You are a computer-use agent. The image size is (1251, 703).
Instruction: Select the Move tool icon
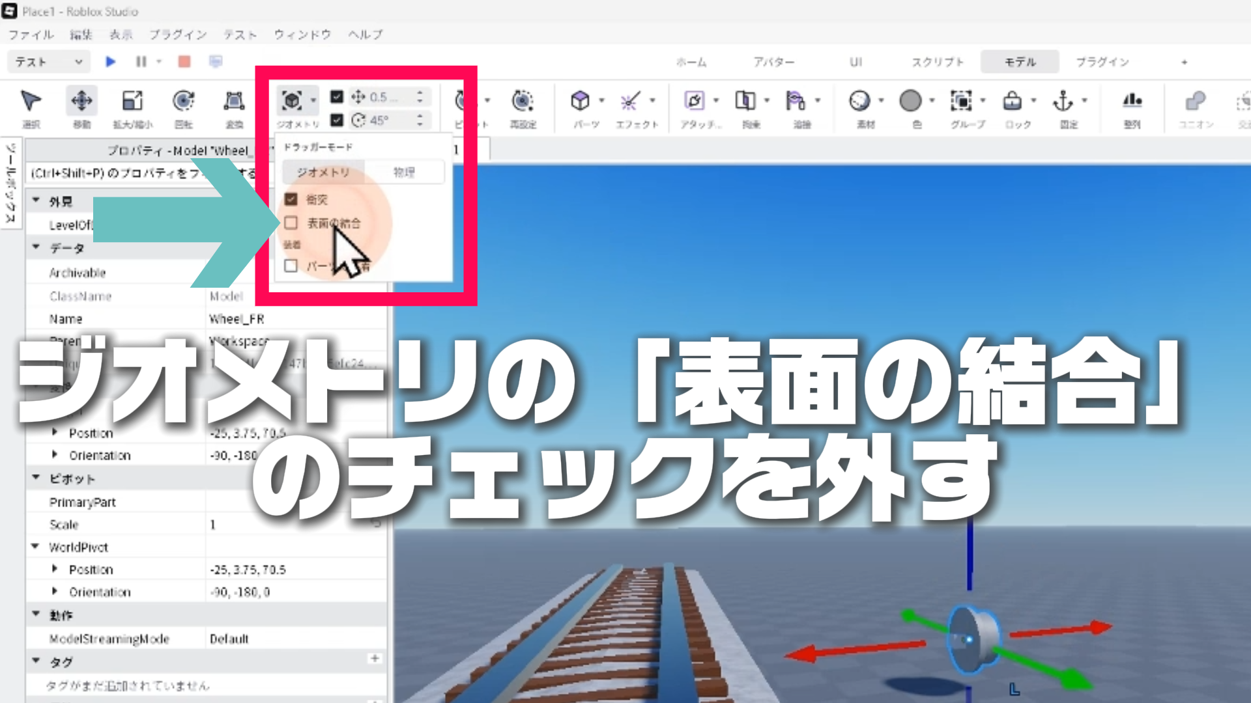point(81,101)
